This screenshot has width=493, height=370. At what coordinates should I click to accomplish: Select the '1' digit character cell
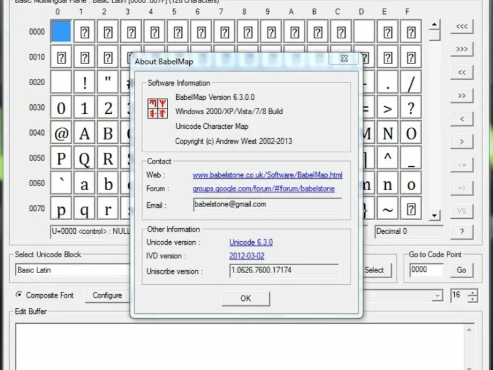84,107
